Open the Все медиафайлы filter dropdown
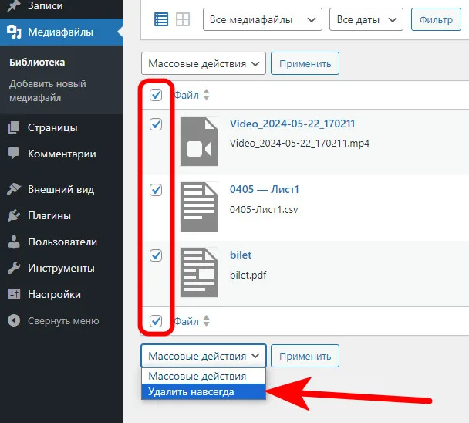The height and width of the screenshot is (423, 469). point(262,20)
